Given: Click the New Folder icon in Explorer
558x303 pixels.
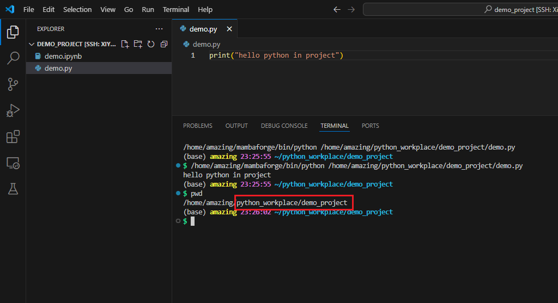Looking at the screenshot, I should tap(138, 44).
